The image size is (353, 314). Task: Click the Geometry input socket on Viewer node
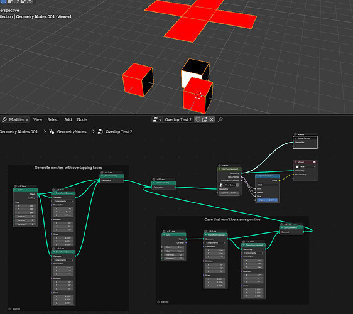pos(293,171)
